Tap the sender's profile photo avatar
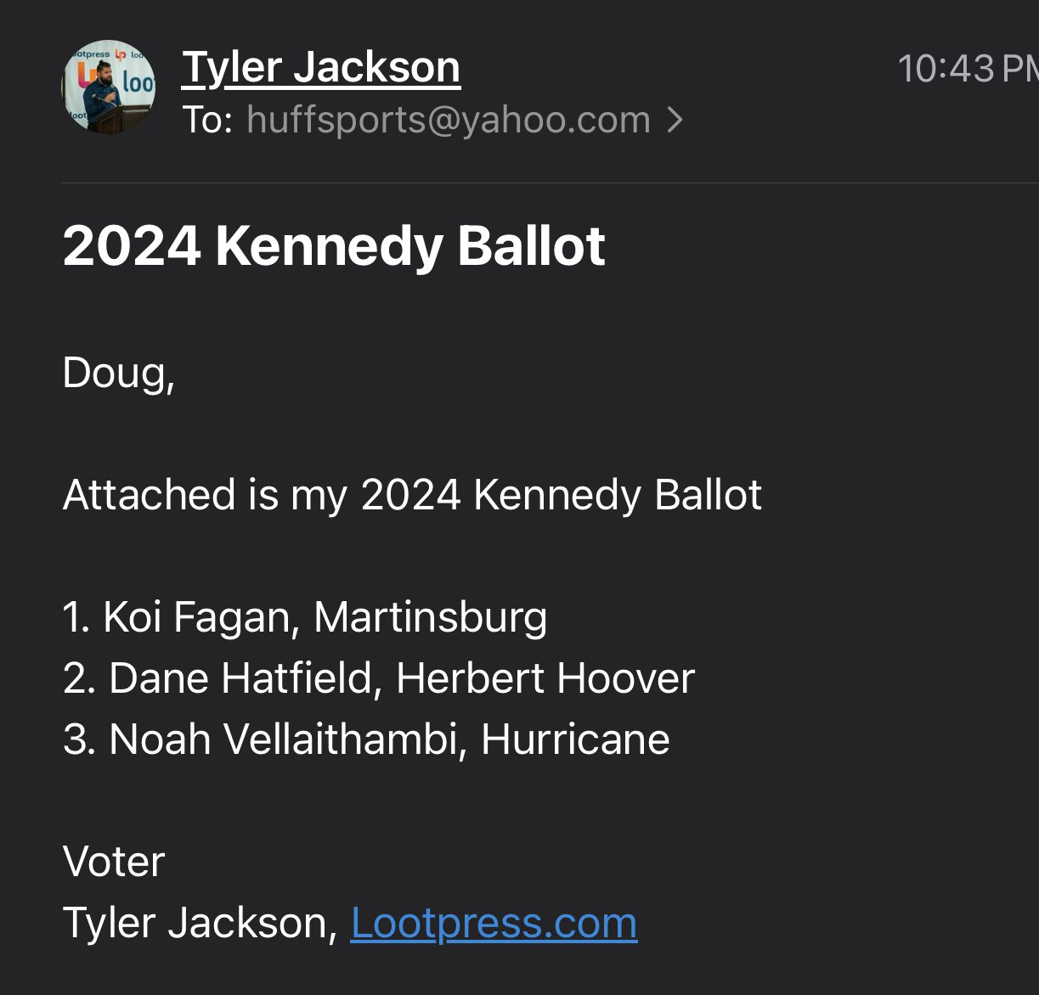 click(x=109, y=87)
